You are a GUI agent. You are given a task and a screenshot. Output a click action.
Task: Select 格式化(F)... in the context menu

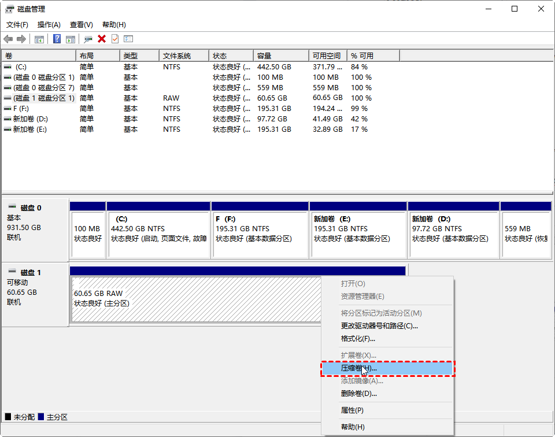[x=358, y=339]
